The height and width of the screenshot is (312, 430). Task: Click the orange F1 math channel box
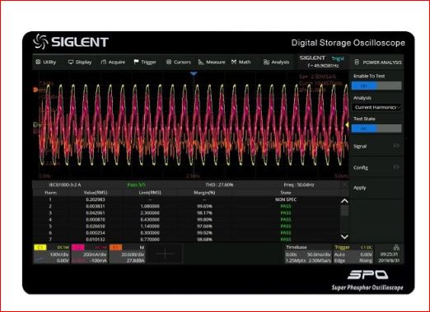128,254
